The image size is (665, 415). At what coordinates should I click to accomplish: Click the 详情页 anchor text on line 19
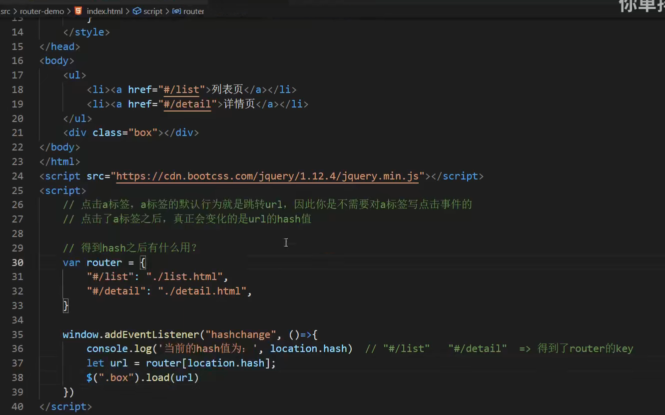coord(239,104)
